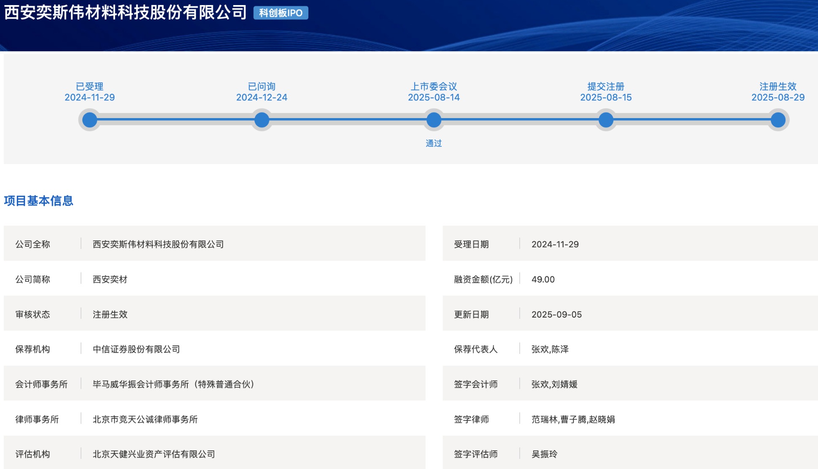Click the 项目基本信息 section heading
Viewport: 818px width, 469px height.
[39, 201]
